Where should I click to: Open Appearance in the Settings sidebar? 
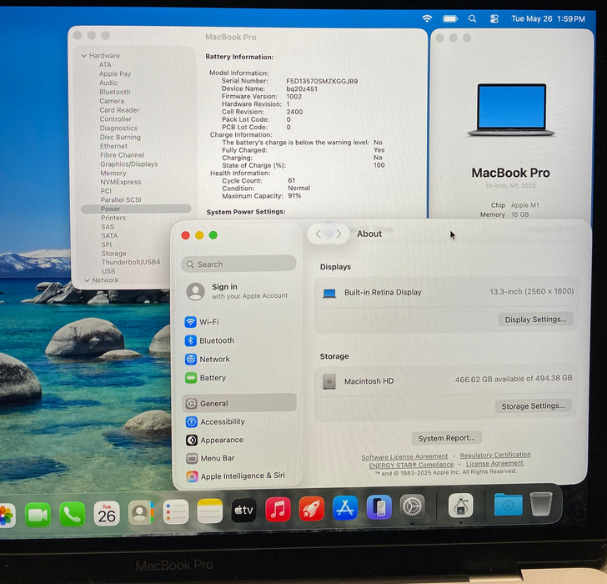click(x=240, y=440)
